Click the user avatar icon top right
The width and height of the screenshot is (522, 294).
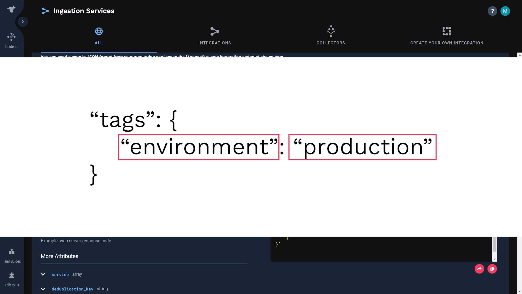click(x=505, y=11)
